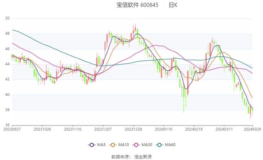Screen dimensions: 263x160
Task: Click the 20240329 end date label
Action: [x=252, y=130]
